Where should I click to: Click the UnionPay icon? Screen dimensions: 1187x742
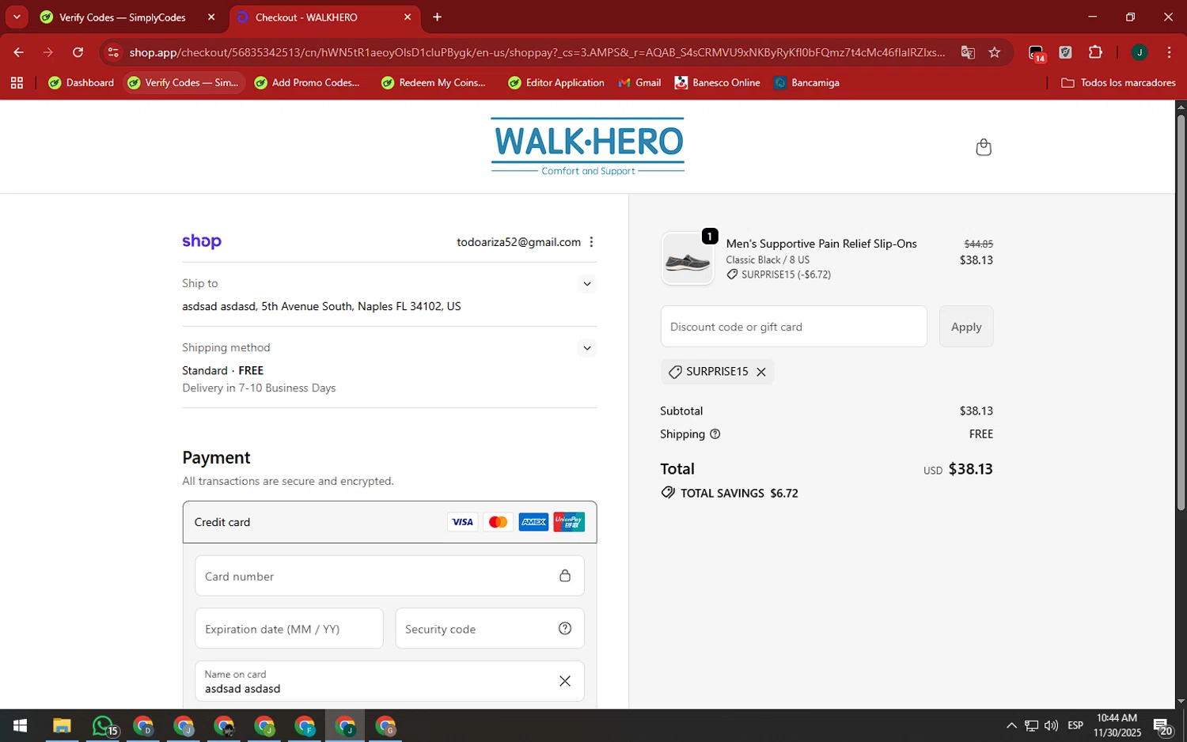[x=569, y=522]
